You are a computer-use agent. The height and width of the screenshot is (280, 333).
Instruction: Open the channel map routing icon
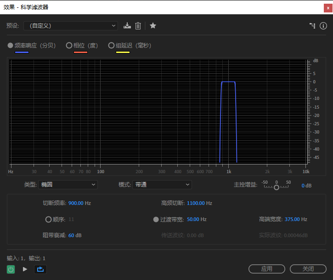312,26
